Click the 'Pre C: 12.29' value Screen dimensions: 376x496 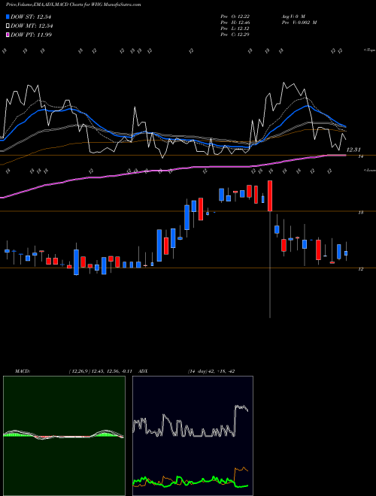[x=235, y=35]
